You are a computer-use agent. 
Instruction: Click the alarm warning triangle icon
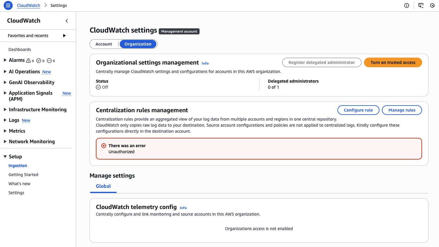point(28,61)
